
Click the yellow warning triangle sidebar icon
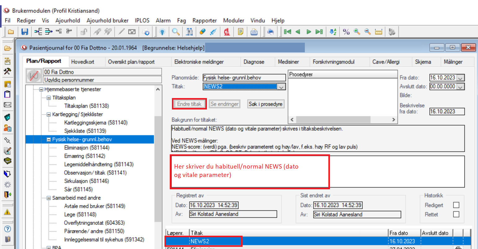[7, 212]
